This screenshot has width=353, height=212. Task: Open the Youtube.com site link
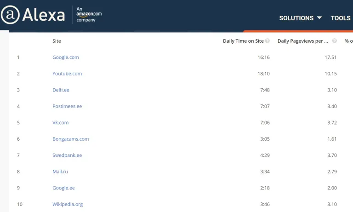(x=67, y=74)
